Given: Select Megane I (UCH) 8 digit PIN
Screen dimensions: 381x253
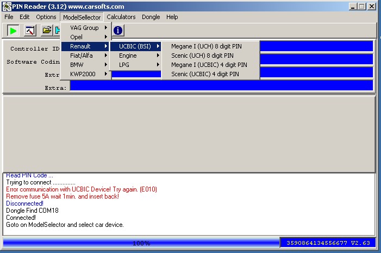Looking at the screenshot, I should click(211, 46).
